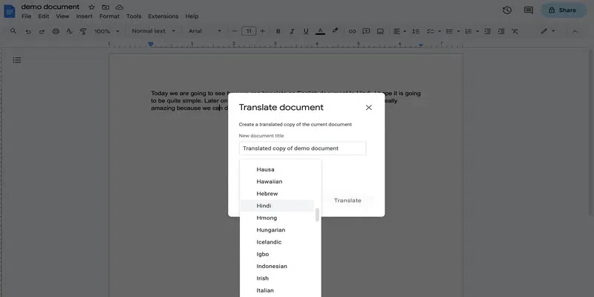Click the Bulleted list icon
This screenshot has height=297, width=594.
click(x=449, y=31)
